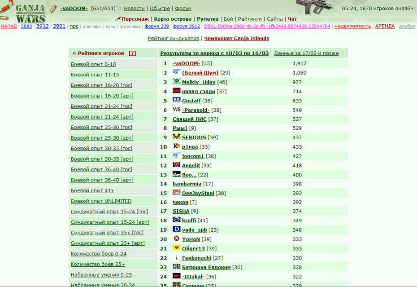Select Набранные умения 0-25 rating

click(x=101, y=275)
